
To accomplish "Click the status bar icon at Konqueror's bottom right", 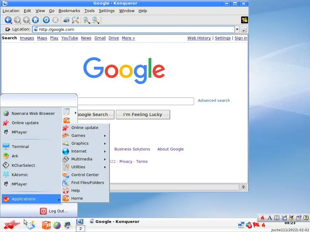I will pos(243,187).
